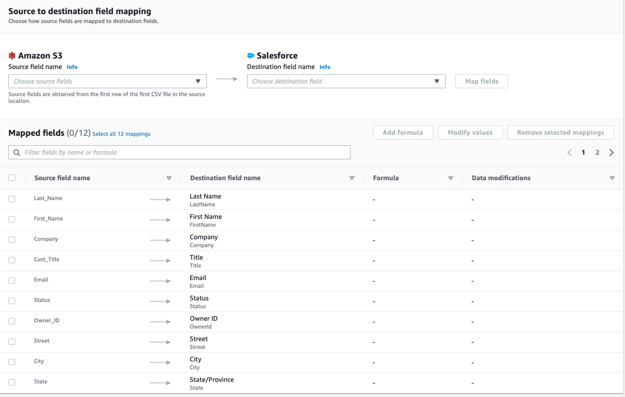Sort by Destination field name column arrow

tap(352, 178)
